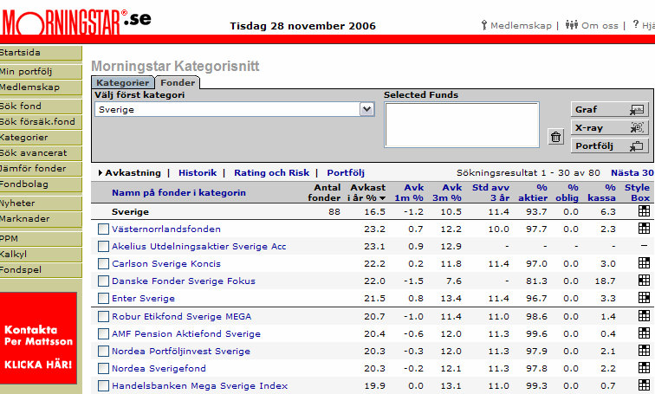Click Style Box icon in Handelsbanken Mega Sverige Index row
The image size is (655, 394).
click(x=644, y=385)
